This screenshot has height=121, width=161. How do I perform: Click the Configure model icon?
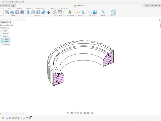coord(55,12)
